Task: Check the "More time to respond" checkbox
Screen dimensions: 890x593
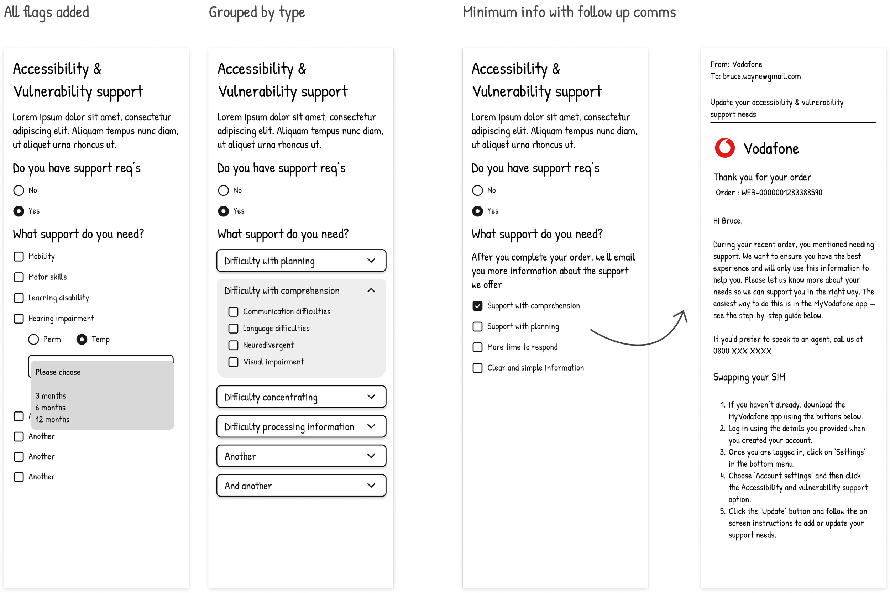Action: tap(477, 347)
